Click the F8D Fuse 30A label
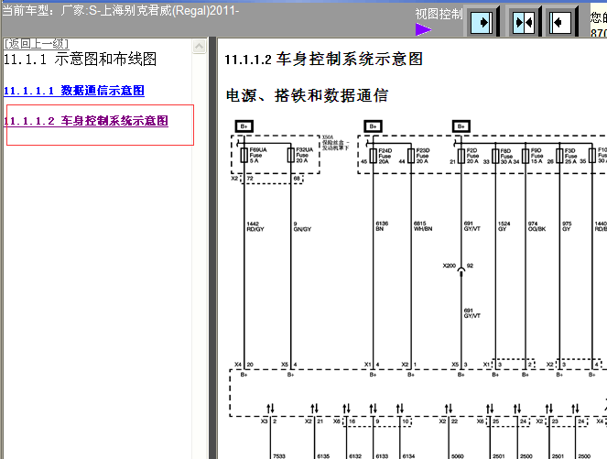 coord(506,156)
